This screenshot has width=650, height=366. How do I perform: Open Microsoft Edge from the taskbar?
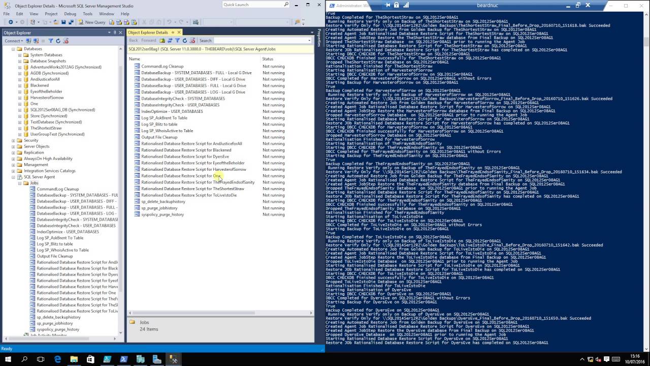click(57, 359)
